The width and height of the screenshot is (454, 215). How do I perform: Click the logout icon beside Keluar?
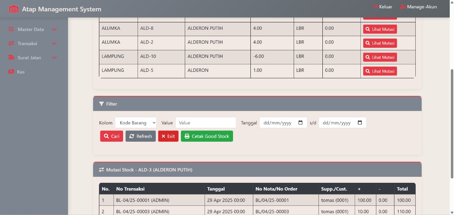(x=374, y=6)
